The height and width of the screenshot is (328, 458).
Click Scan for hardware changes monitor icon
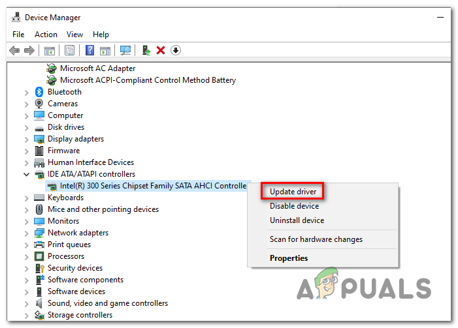(x=125, y=50)
